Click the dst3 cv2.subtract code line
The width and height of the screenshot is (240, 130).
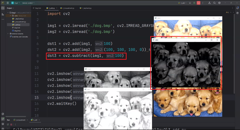point(86,55)
